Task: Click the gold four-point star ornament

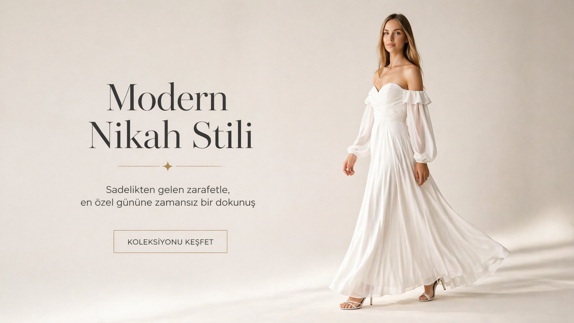Action: (x=168, y=166)
